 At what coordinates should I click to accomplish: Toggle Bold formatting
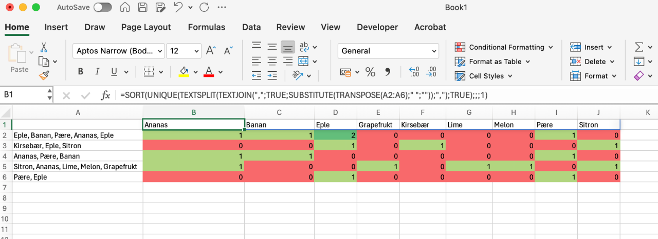tap(81, 72)
